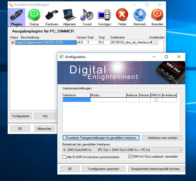
Task: Click the Digital Enlightenment banner image
Action: click(121, 73)
